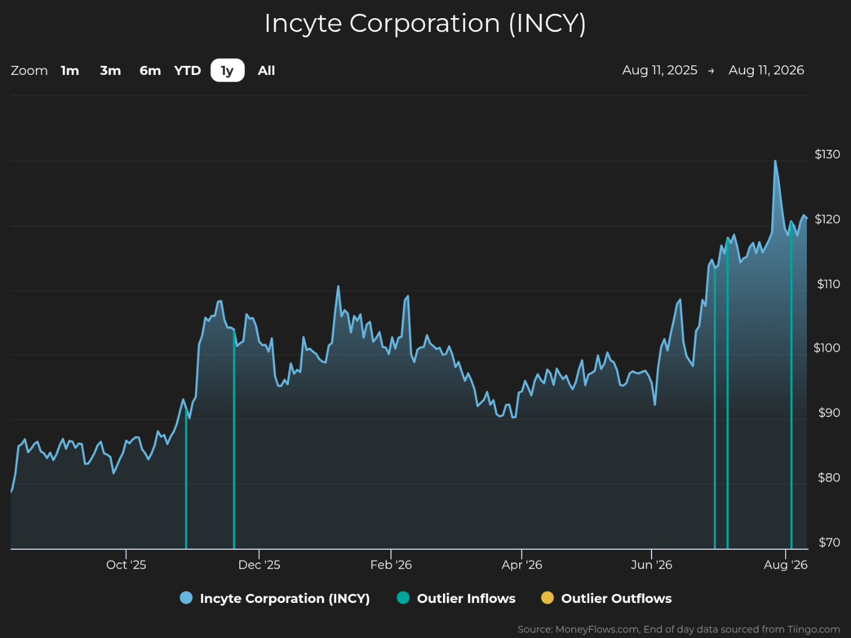
Task: Click the Aug '26 x-axis label
Action: click(x=786, y=565)
